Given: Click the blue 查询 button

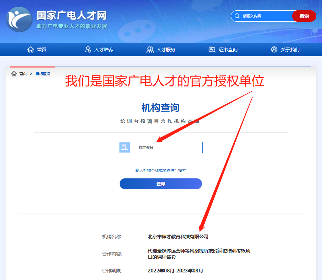Looking at the screenshot, I should [x=161, y=184].
